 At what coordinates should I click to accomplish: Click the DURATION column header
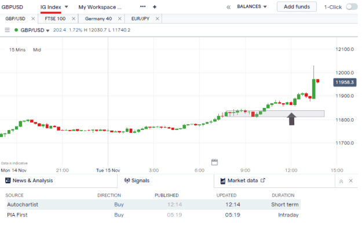(x=283, y=196)
